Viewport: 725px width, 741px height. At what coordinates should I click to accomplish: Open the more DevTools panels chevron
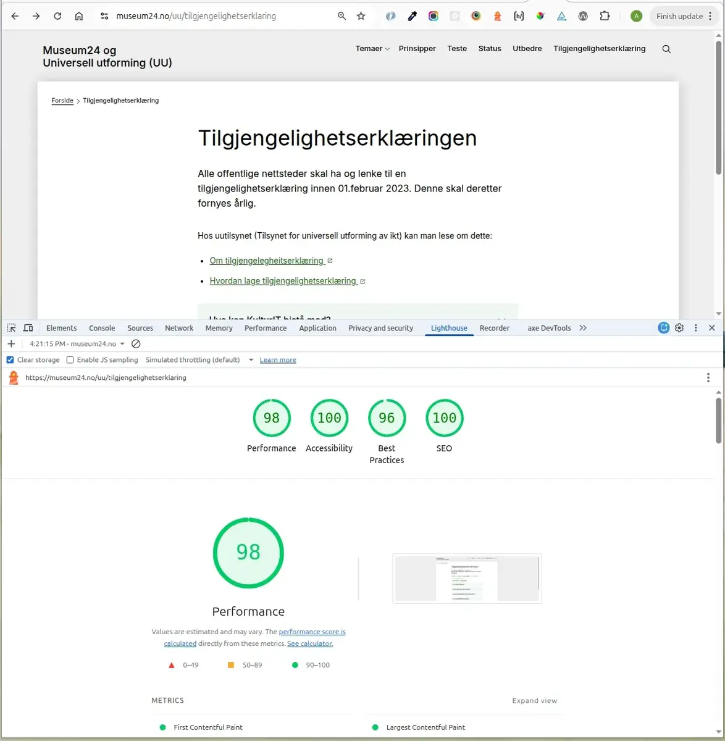pos(582,328)
